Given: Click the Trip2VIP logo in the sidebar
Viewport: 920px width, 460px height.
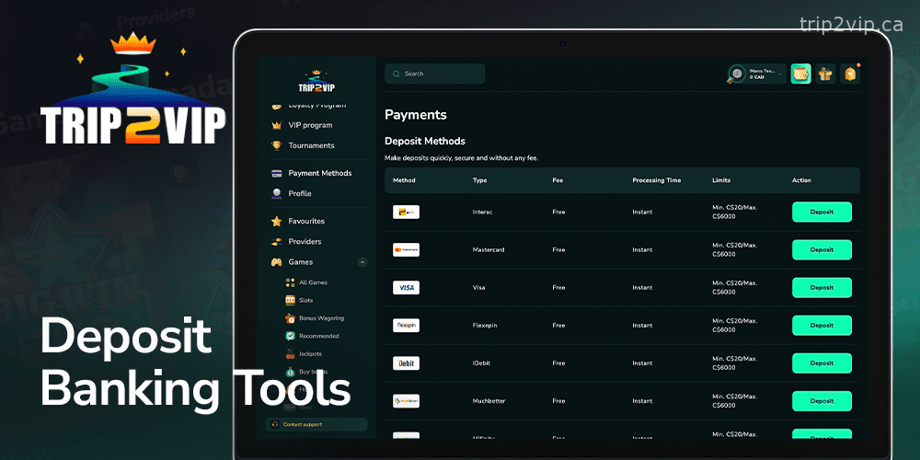Looking at the screenshot, I should (x=316, y=82).
